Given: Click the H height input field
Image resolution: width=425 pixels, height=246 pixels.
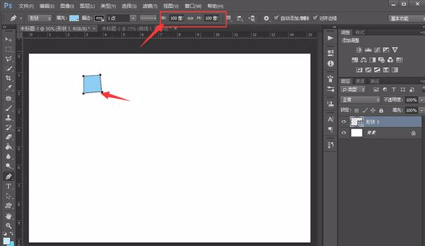Looking at the screenshot, I should (212, 18).
